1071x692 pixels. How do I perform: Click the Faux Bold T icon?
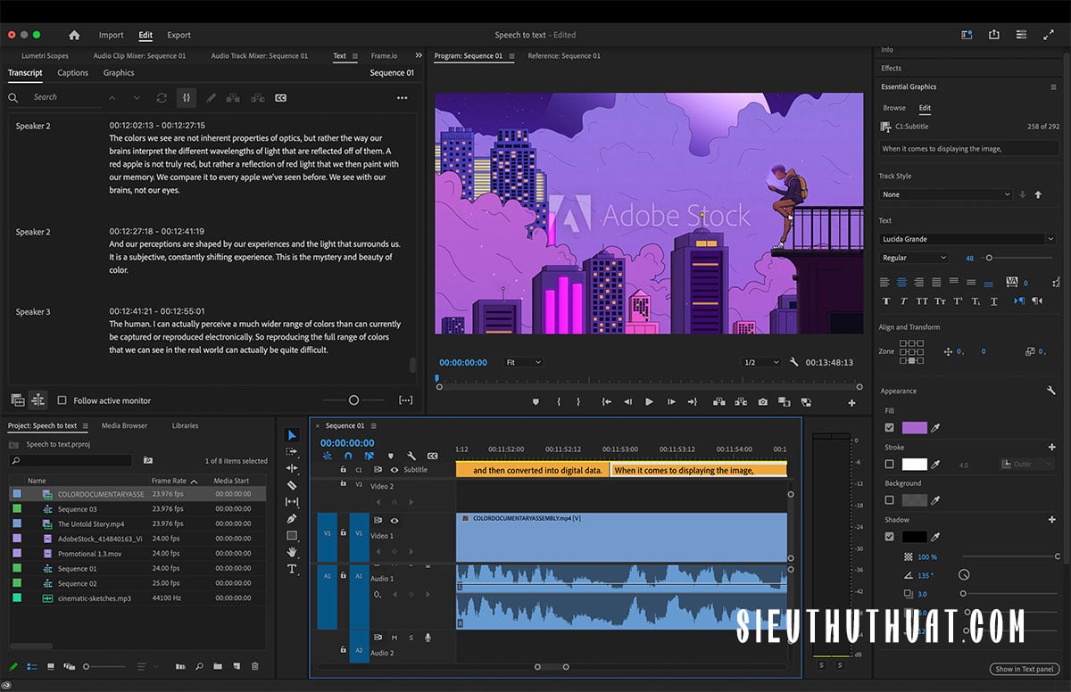pos(886,301)
